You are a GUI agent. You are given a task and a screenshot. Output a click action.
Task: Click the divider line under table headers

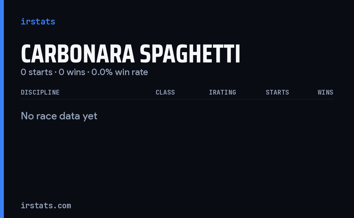click(177, 99)
